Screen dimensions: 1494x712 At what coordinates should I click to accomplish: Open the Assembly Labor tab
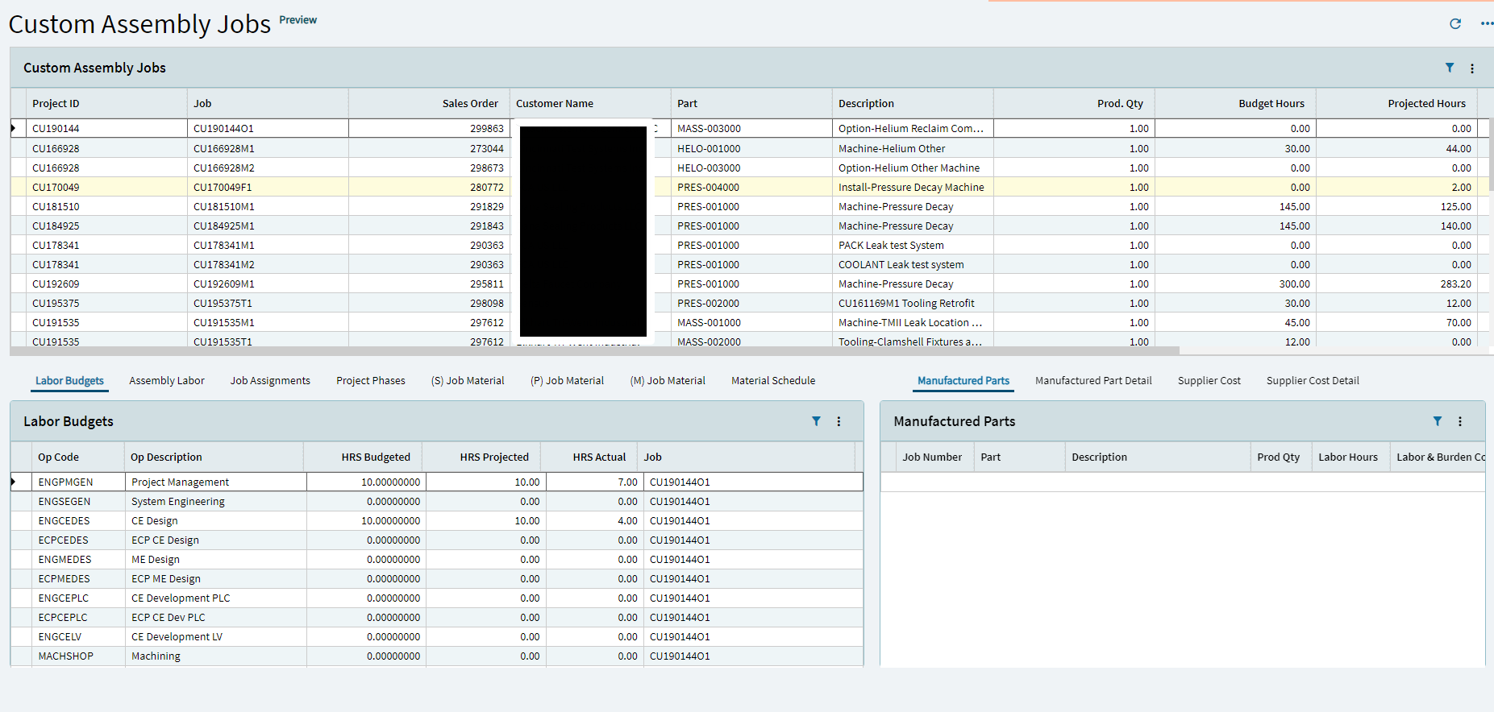(167, 381)
